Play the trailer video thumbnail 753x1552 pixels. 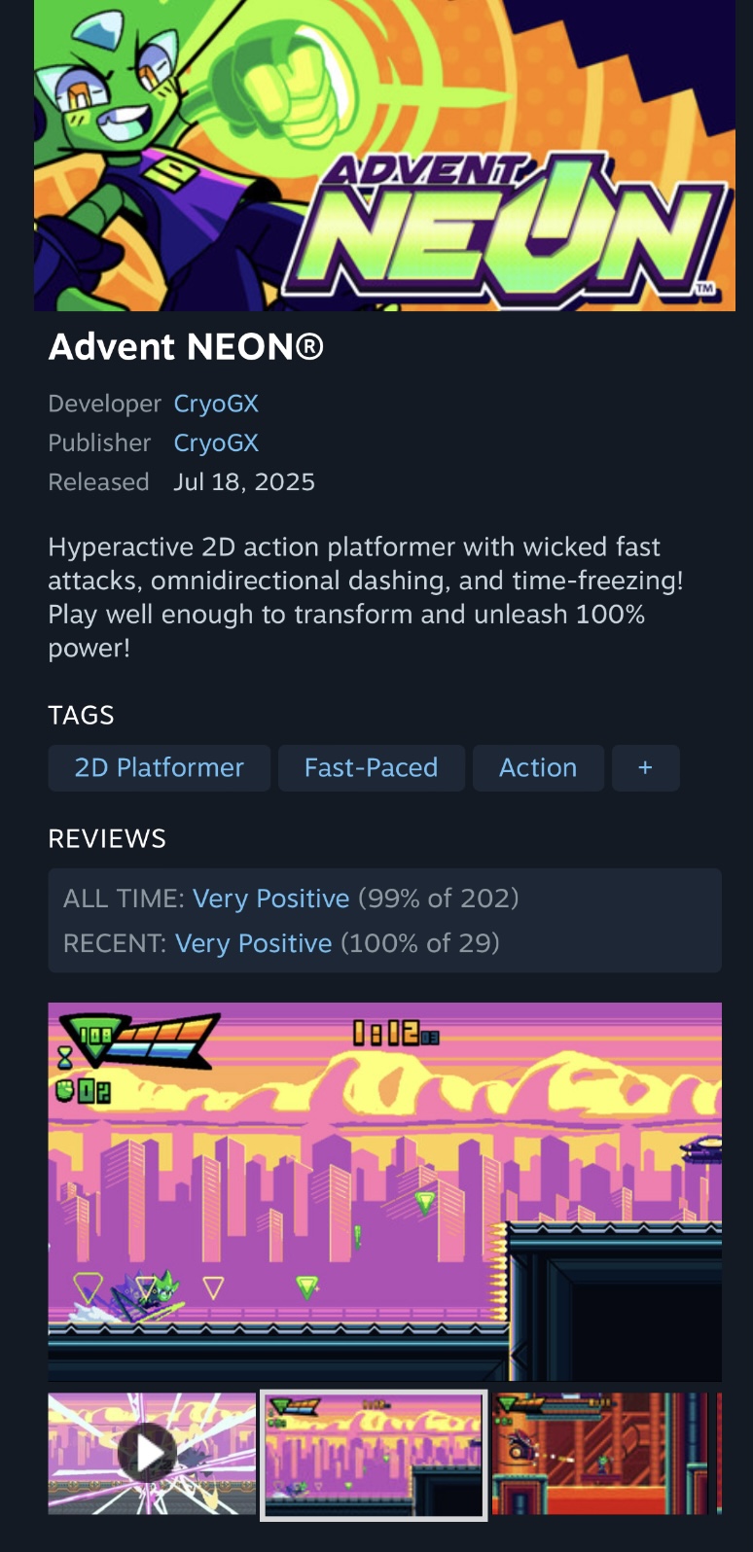tap(152, 1453)
